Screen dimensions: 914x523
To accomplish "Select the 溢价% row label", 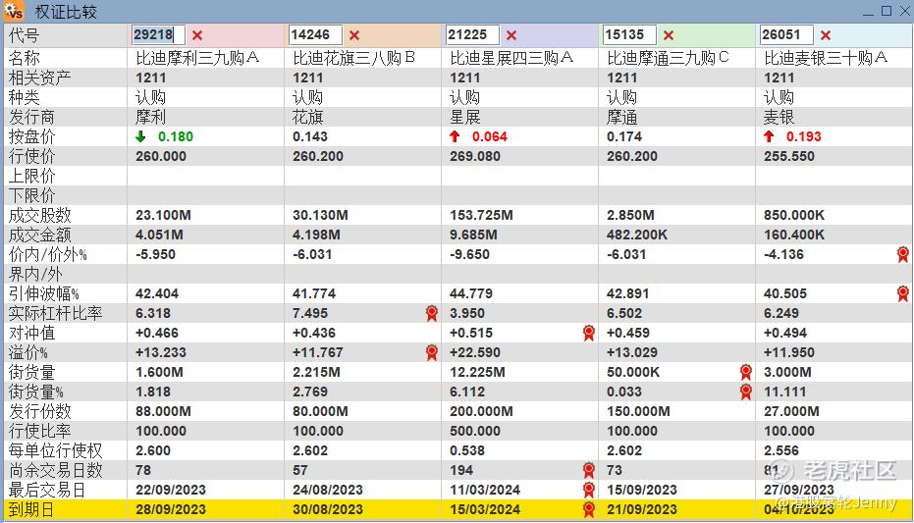I will (27, 352).
